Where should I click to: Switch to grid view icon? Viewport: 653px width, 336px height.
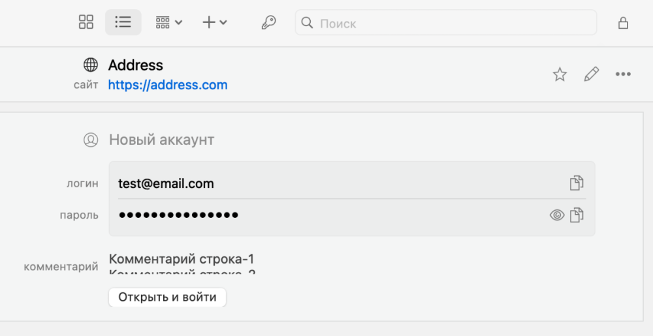pos(86,22)
